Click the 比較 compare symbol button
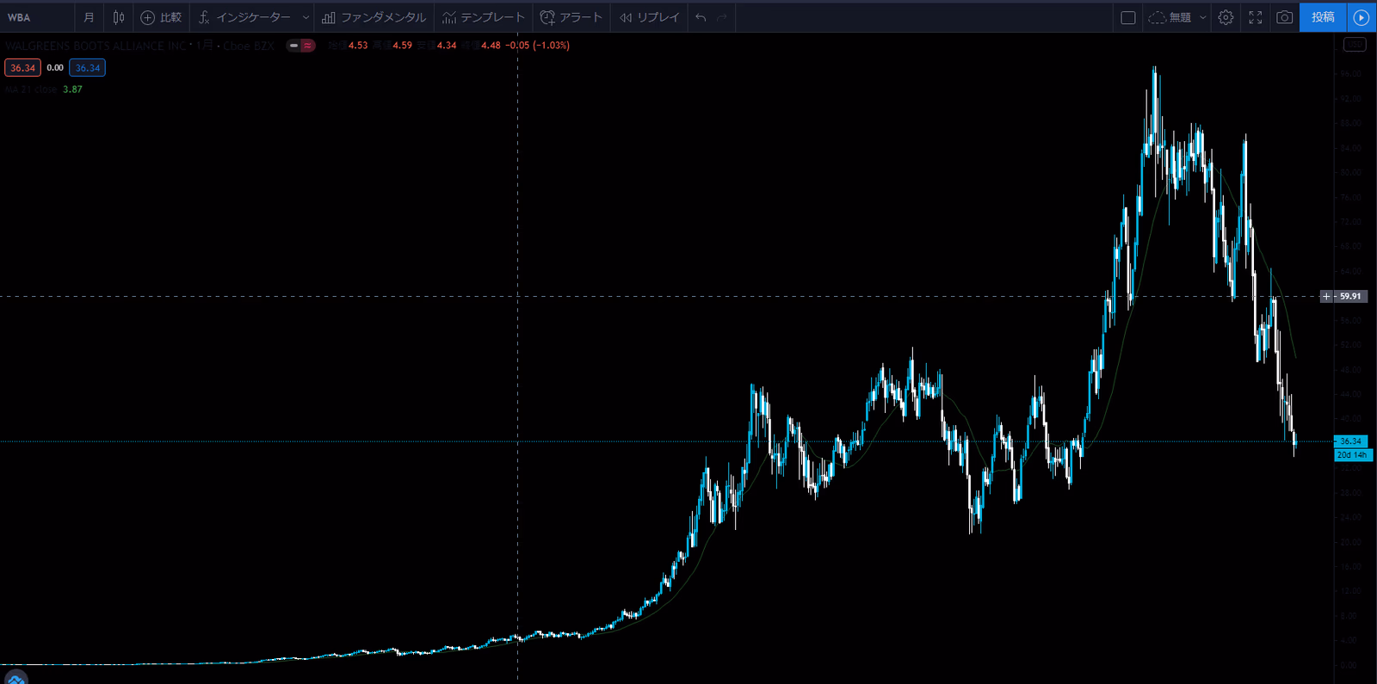1377x684 pixels. [161, 17]
